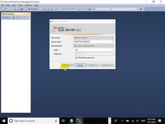Expand the Server type dropdown
Screen dimensions: 165x124
pyautogui.click(x=112, y=38)
